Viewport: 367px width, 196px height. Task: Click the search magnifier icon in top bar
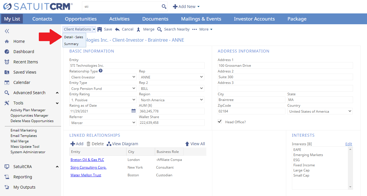click(164, 7)
